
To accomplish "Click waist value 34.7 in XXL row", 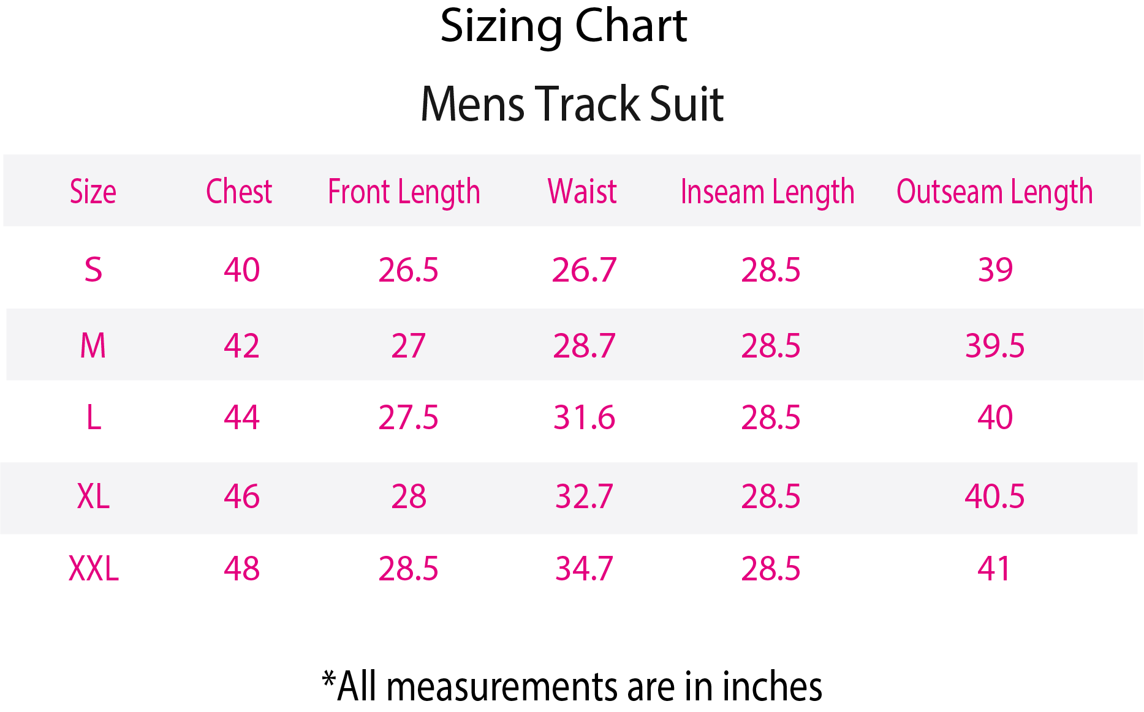I will click(584, 569).
